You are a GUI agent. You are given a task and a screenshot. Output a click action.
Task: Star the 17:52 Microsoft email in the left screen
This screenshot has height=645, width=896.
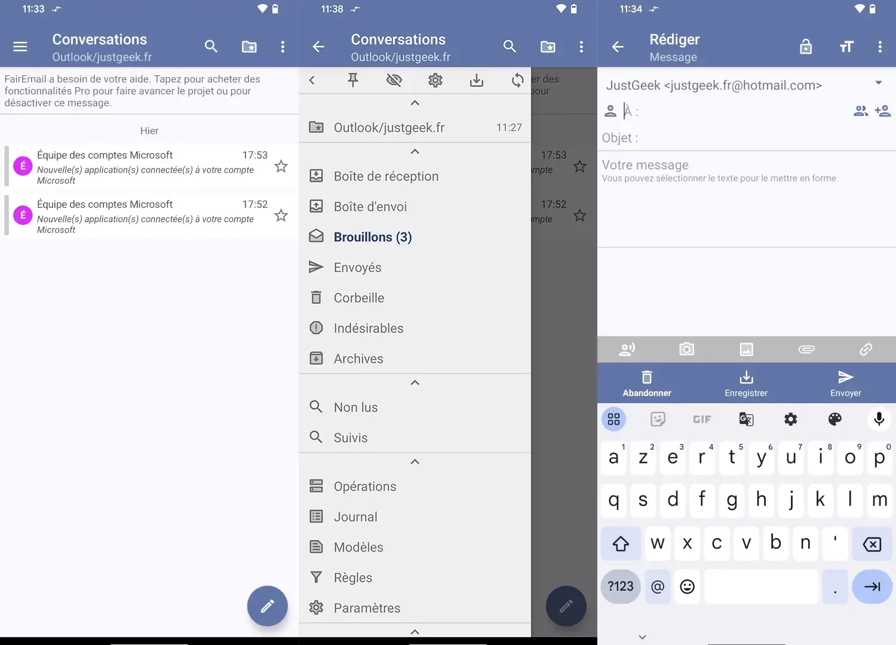281,216
